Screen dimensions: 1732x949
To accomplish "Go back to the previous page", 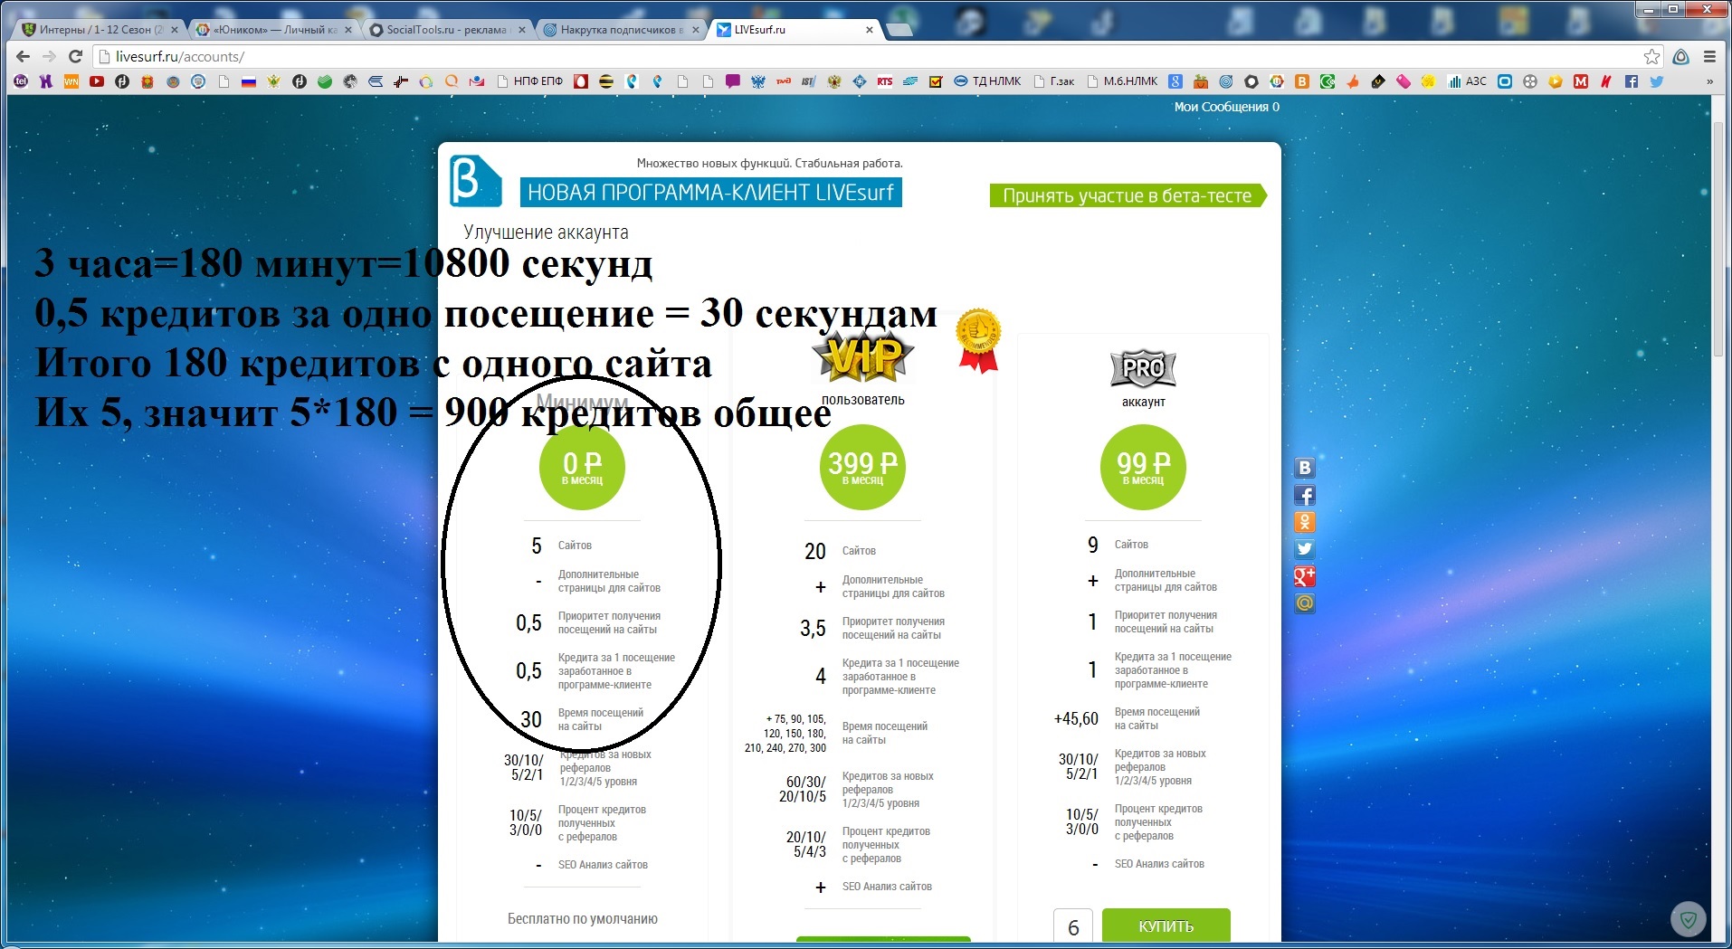I will [24, 56].
